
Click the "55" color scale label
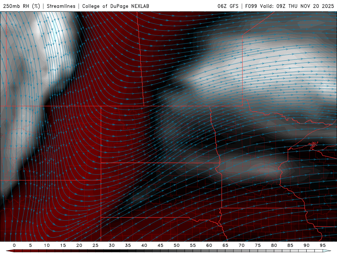tap(193, 245)
